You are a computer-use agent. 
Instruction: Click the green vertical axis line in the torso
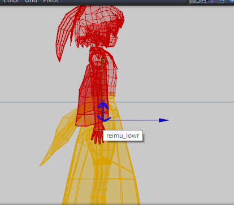(102, 79)
